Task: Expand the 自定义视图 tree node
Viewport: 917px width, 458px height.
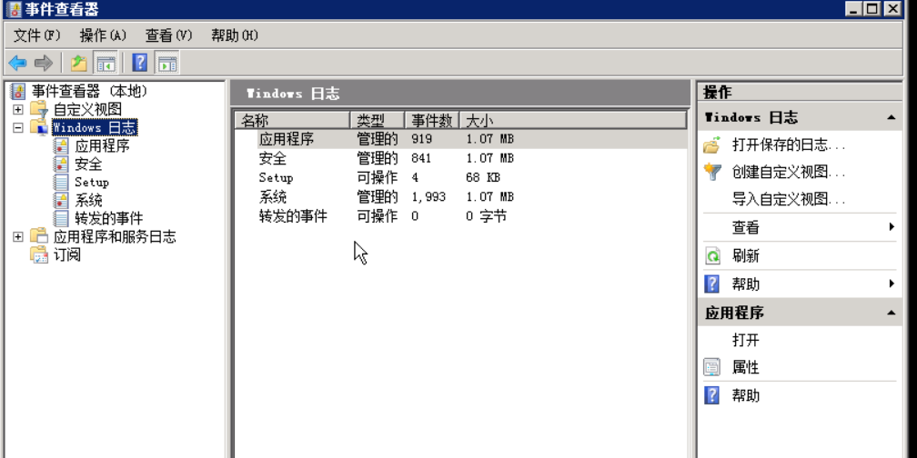Action: [18, 109]
